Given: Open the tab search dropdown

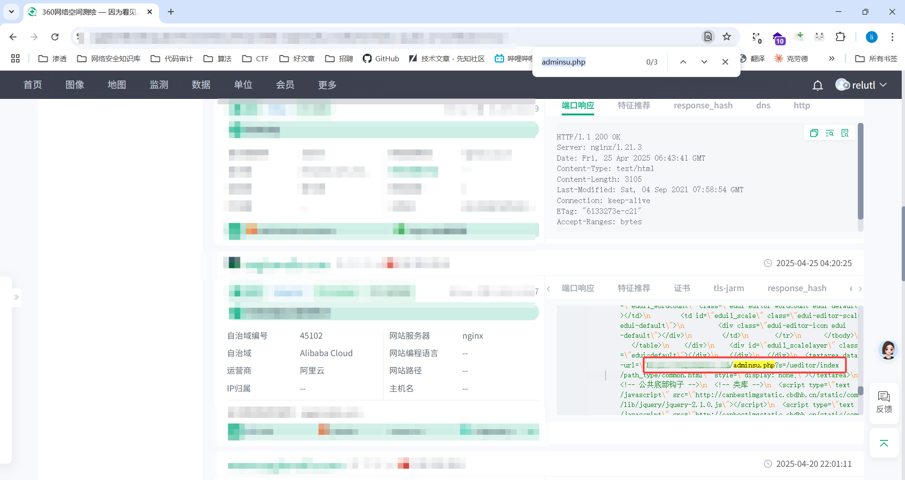Looking at the screenshot, I should pos(11,12).
